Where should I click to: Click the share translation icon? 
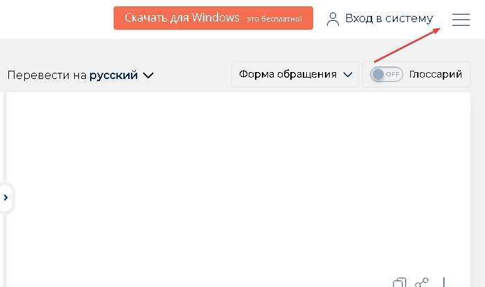point(422,283)
